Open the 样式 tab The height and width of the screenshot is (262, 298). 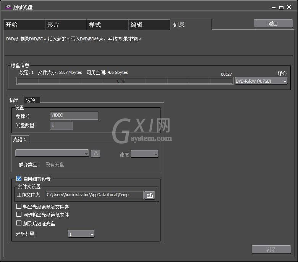point(108,25)
